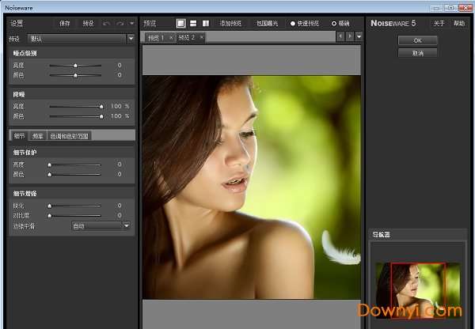Open the 色调和色彩范围 tab
This screenshot has height=329, width=475.
coord(69,135)
